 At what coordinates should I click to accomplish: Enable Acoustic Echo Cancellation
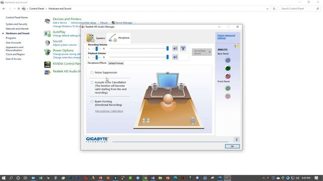92,82
